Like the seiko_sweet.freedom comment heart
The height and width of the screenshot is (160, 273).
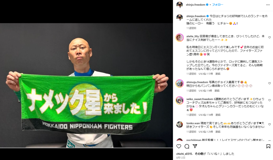[270, 100]
